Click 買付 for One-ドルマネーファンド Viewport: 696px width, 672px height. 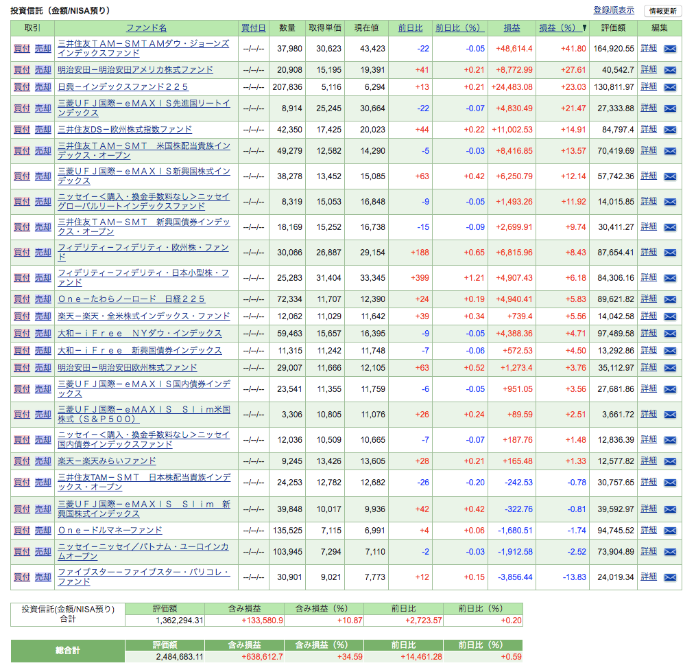coord(22,531)
